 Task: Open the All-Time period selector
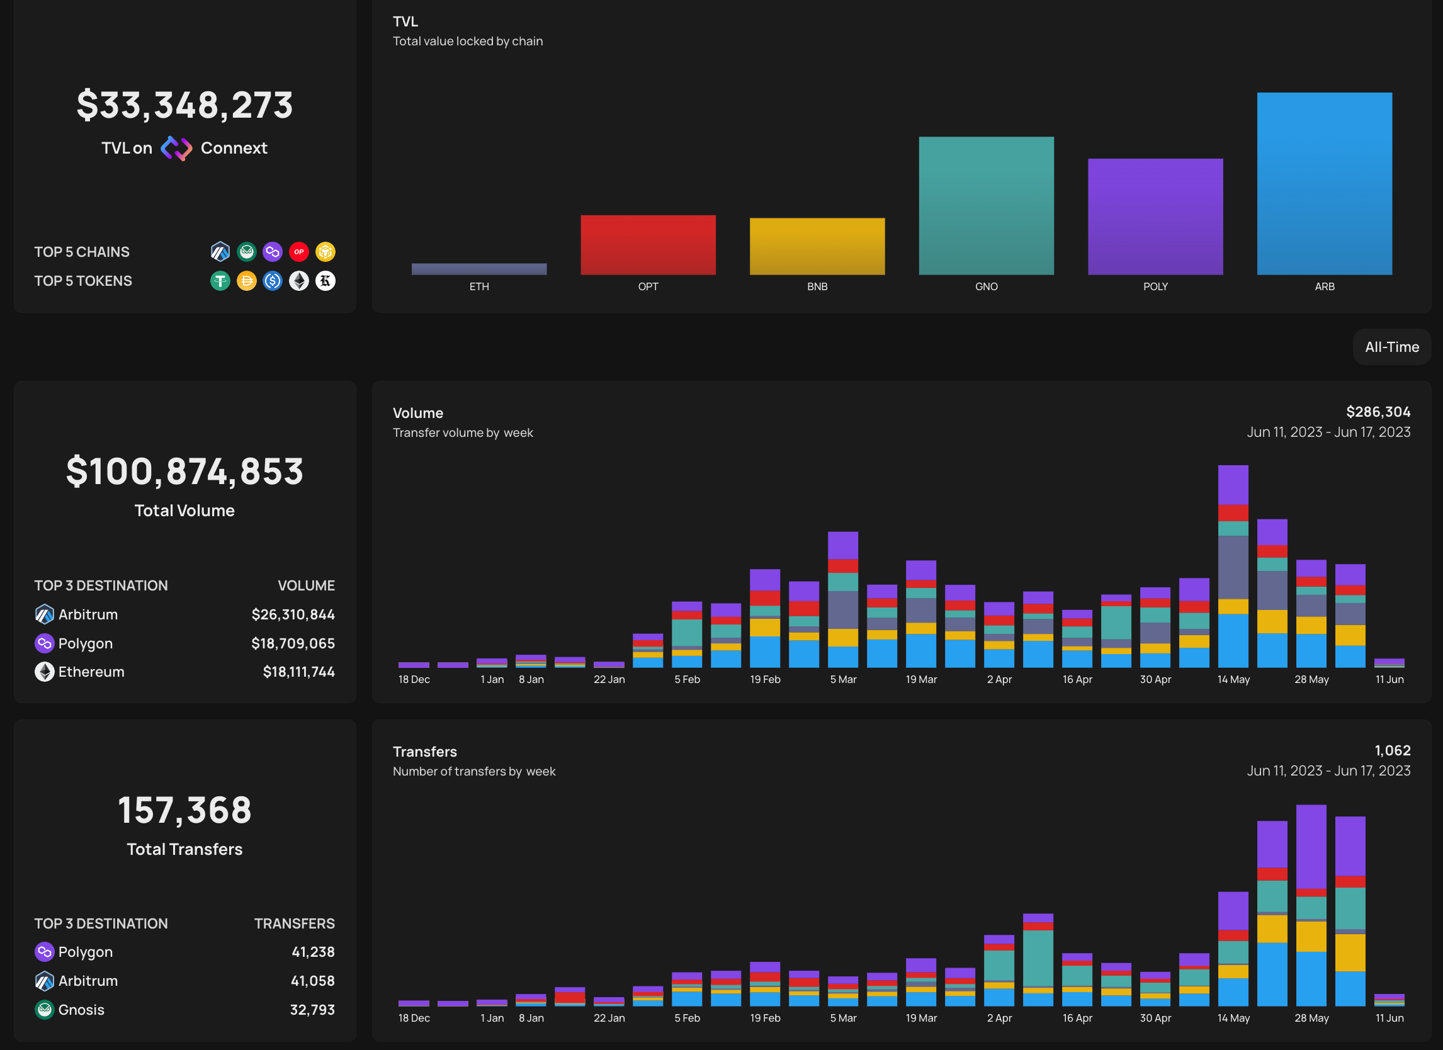[x=1391, y=347]
